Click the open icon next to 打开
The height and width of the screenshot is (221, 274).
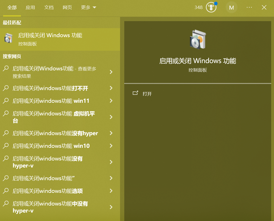(135, 93)
